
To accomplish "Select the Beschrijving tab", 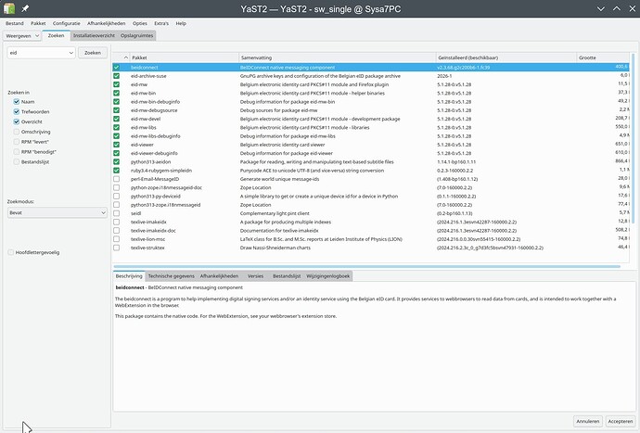I will click(129, 276).
